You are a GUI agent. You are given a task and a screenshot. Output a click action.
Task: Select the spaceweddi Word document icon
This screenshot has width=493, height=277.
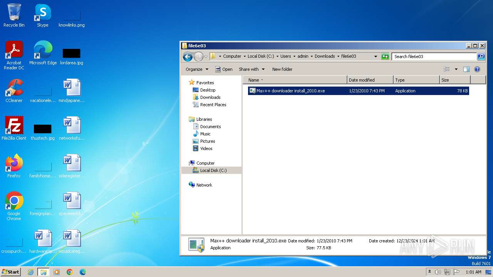pos(72,204)
